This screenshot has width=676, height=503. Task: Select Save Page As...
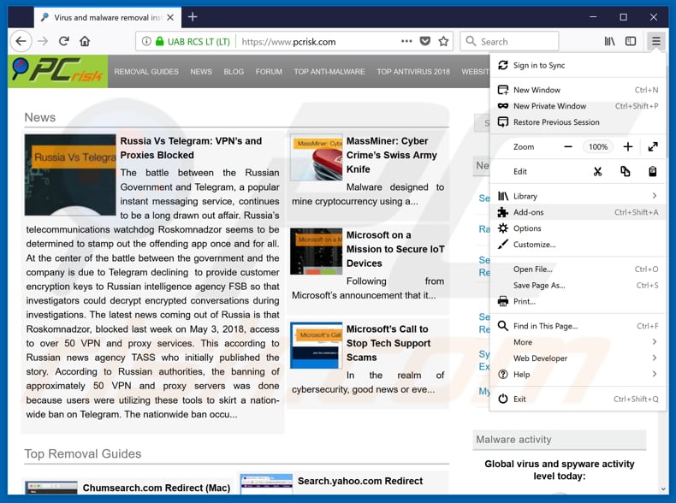(x=578, y=286)
